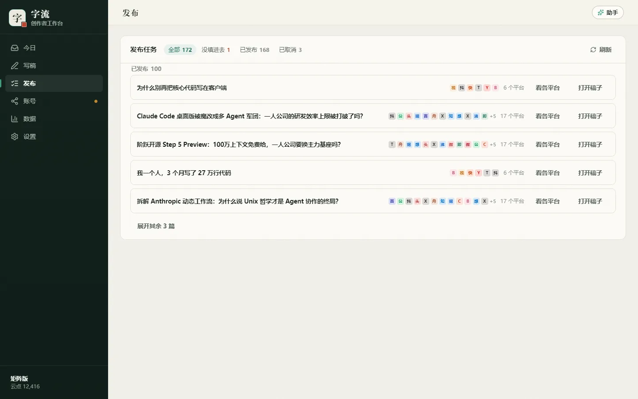Switch to the 已发布 168 tab
This screenshot has height=399, width=638.
(x=255, y=50)
